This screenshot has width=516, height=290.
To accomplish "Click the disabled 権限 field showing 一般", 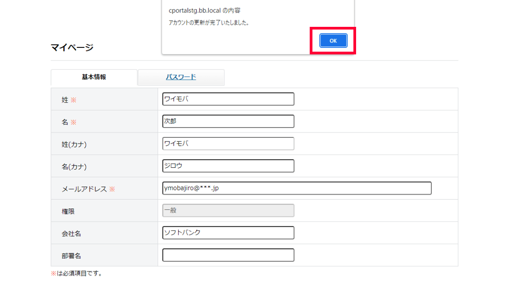I will pyautogui.click(x=228, y=210).
